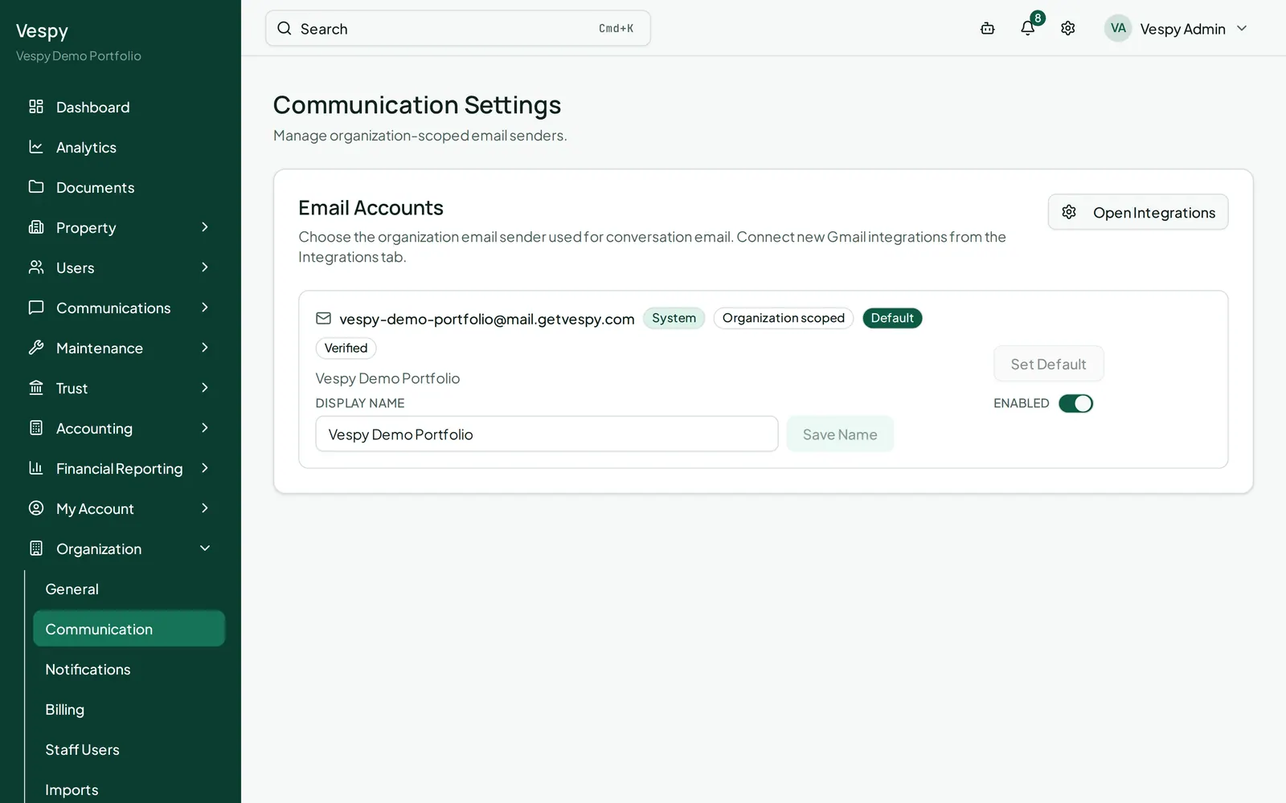Viewport: 1286px width, 803px height.
Task: Click the vespy-demo-portfolio@mail.getvespy.com address
Action: pos(487,319)
